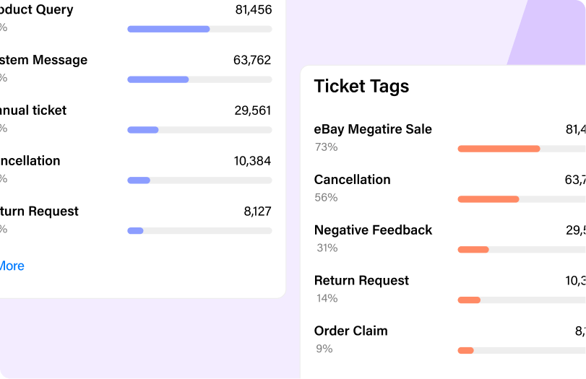Select the eBay Megatire Sale tag
The height and width of the screenshot is (379, 586).
click(373, 129)
